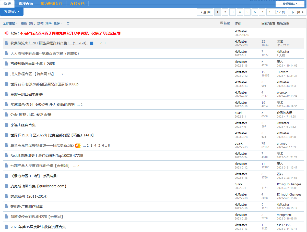Open the 更多 dropdown menu
The image size is (307, 232).
(x=58, y=23)
